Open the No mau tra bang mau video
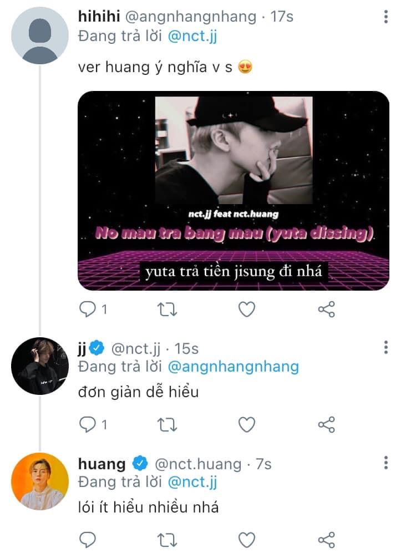416x558 pixels. click(x=234, y=191)
